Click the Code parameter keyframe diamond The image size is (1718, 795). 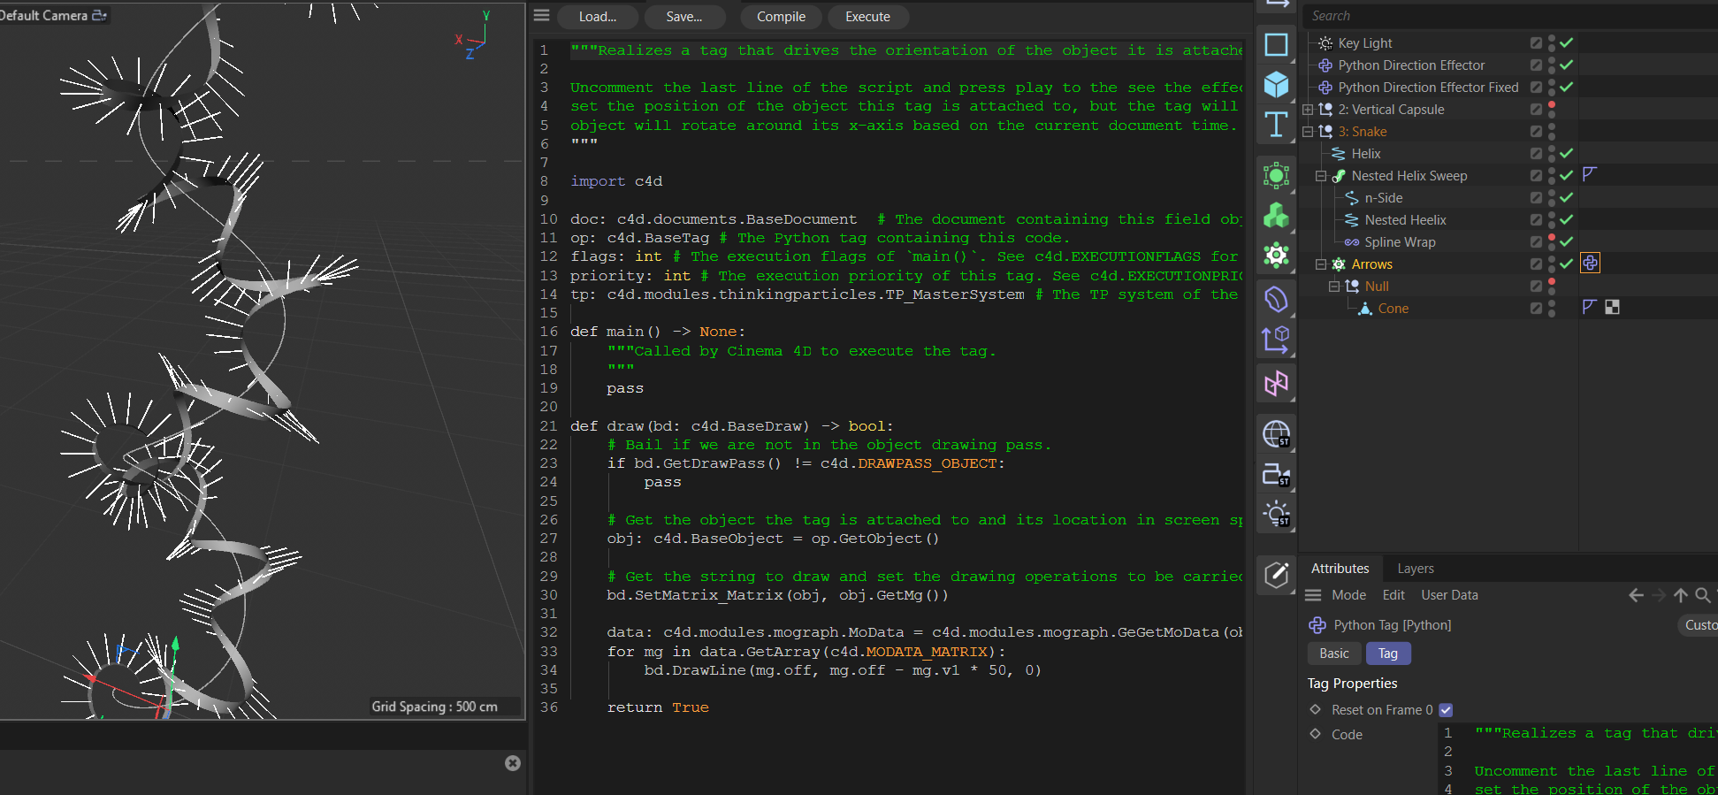tap(1315, 734)
